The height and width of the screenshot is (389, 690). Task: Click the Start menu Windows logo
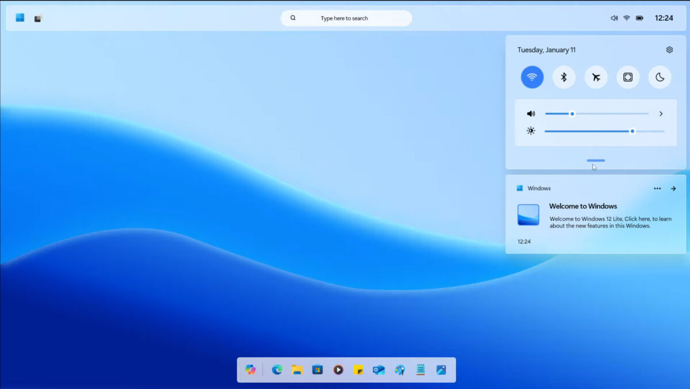tap(19, 17)
